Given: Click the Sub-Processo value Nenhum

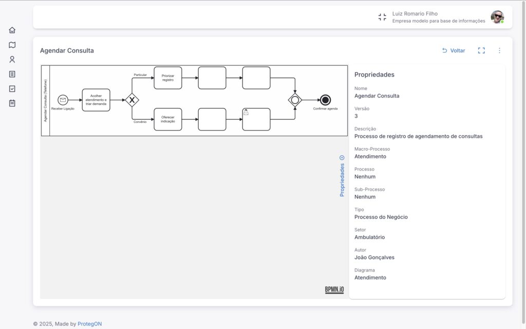Looking at the screenshot, I should coord(365,197).
